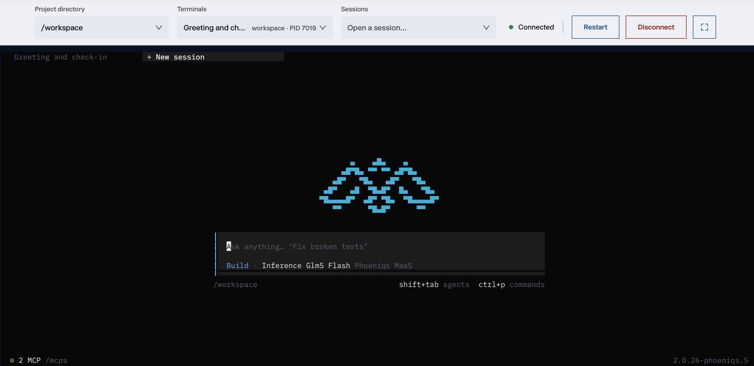Click the Connected status indicator
Screen dimensions: 754x366
coord(531,27)
